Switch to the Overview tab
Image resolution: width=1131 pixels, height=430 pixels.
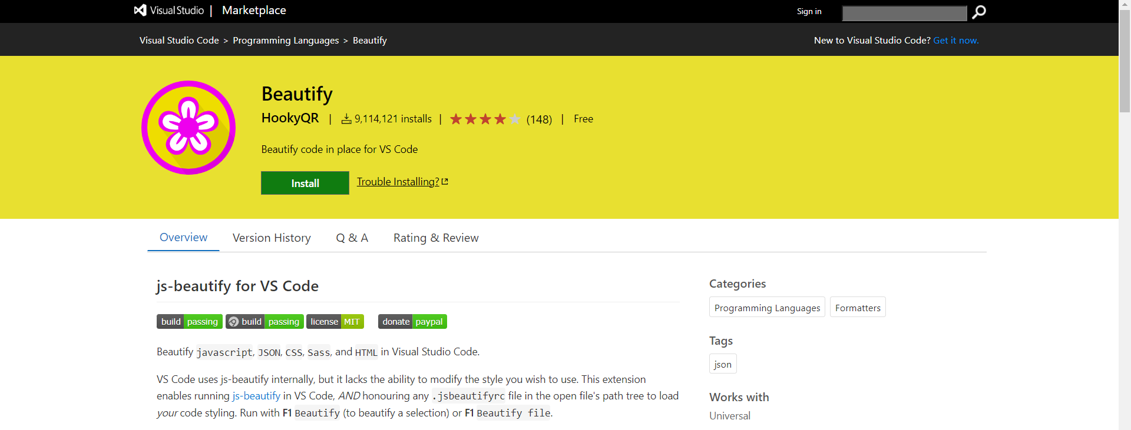(183, 237)
